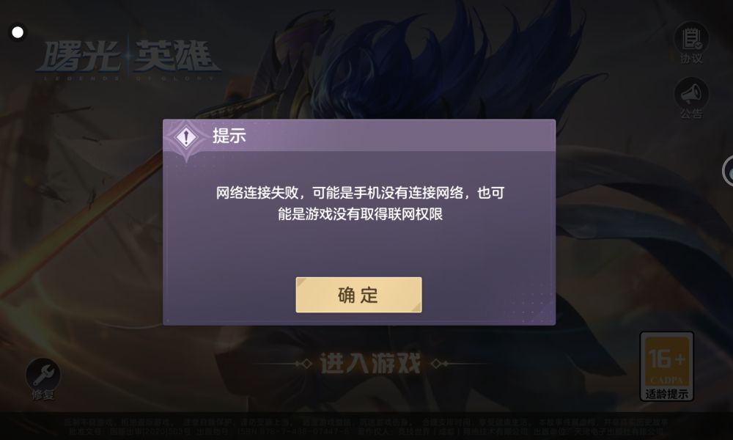The width and height of the screenshot is (733, 440).
Task: Tap the 适龄提示 label under age badge
Action: coord(666,394)
